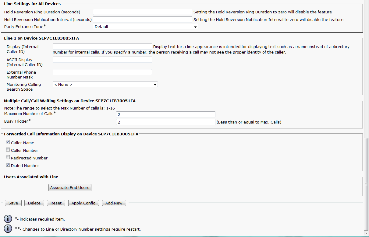
Task: Enable the Caller Number checkbox
Action: [x=8, y=150]
